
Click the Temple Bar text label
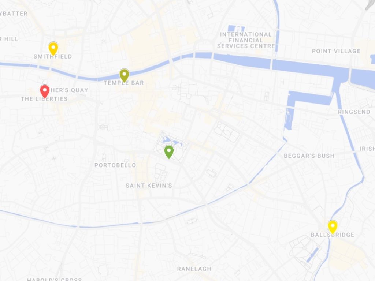pos(124,83)
